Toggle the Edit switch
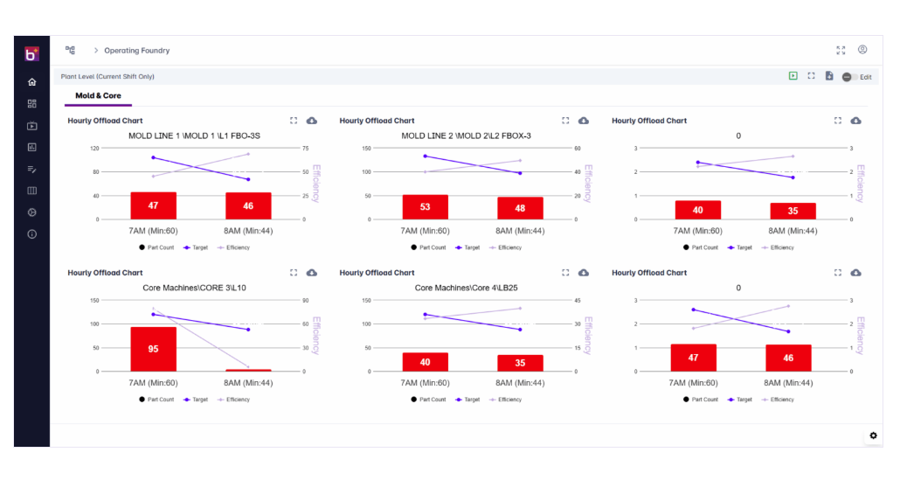 (849, 77)
